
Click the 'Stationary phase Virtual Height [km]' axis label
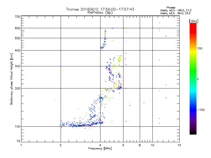point(12,79)
